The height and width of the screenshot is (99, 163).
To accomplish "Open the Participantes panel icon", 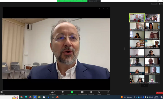I will [x=52, y=92].
